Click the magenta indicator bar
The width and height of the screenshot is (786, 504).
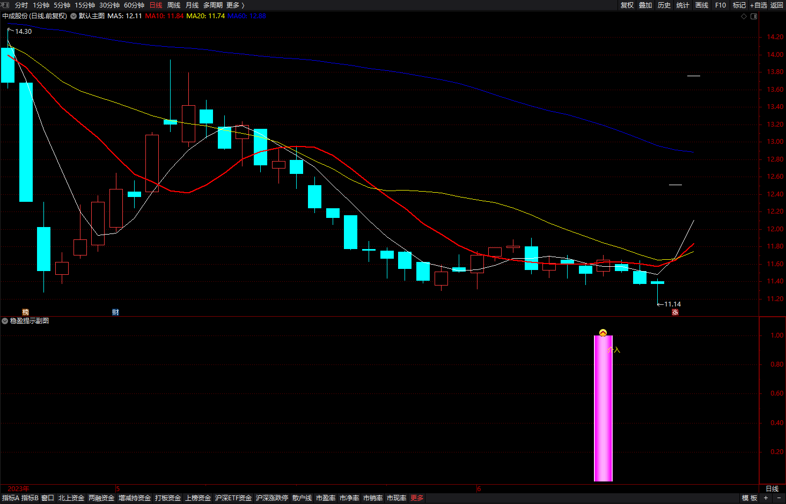pos(603,408)
